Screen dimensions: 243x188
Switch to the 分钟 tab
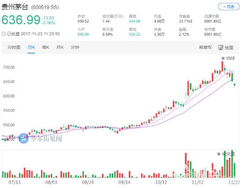coord(75,47)
